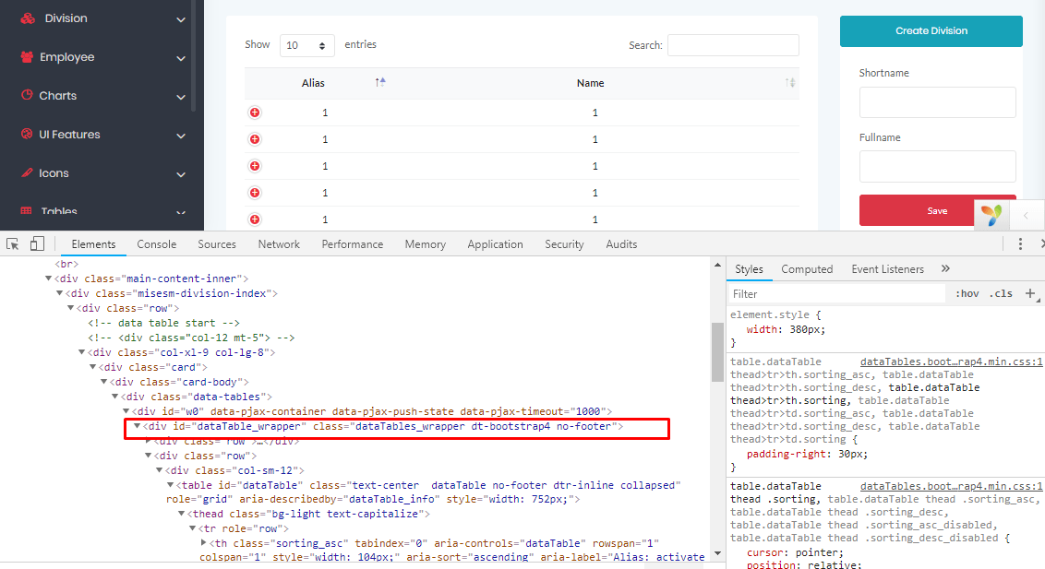Open DevTools three-dot customize menu
The image size is (1045, 569).
pyautogui.click(x=1020, y=244)
